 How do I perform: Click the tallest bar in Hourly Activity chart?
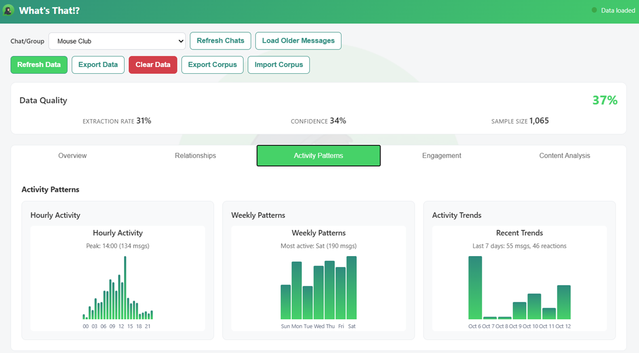click(125, 288)
